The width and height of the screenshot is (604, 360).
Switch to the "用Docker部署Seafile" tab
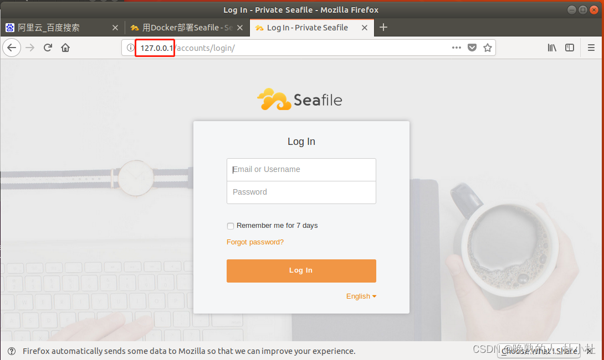tap(183, 27)
